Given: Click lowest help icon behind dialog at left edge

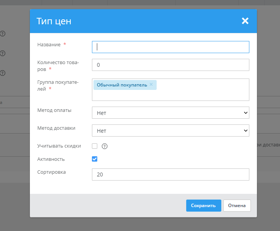Looking at the screenshot, I should (2, 73).
